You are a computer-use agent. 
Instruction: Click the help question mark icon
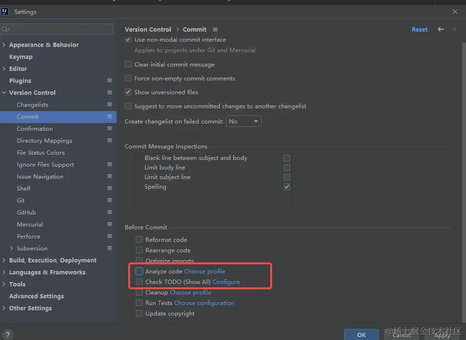point(8,335)
